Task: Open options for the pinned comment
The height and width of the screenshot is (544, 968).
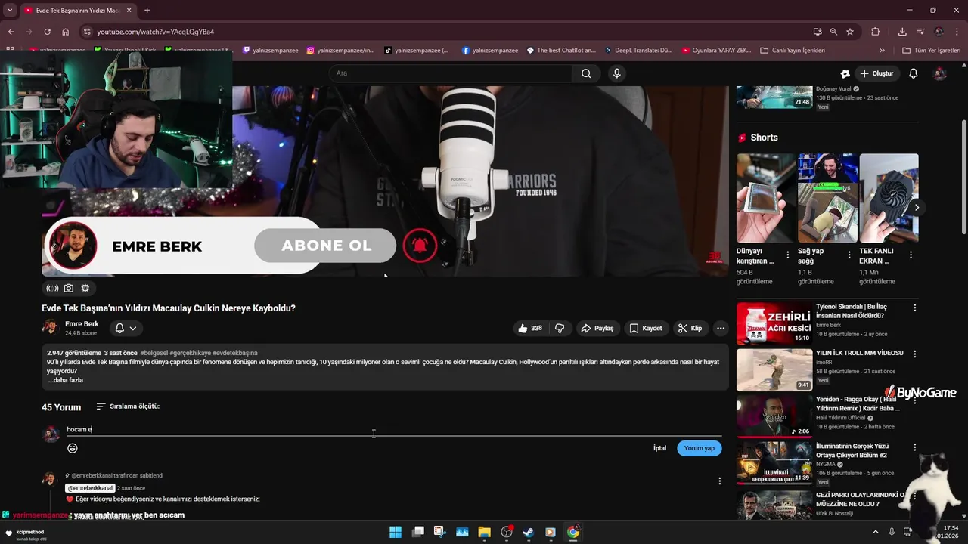Action: (719, 481)
